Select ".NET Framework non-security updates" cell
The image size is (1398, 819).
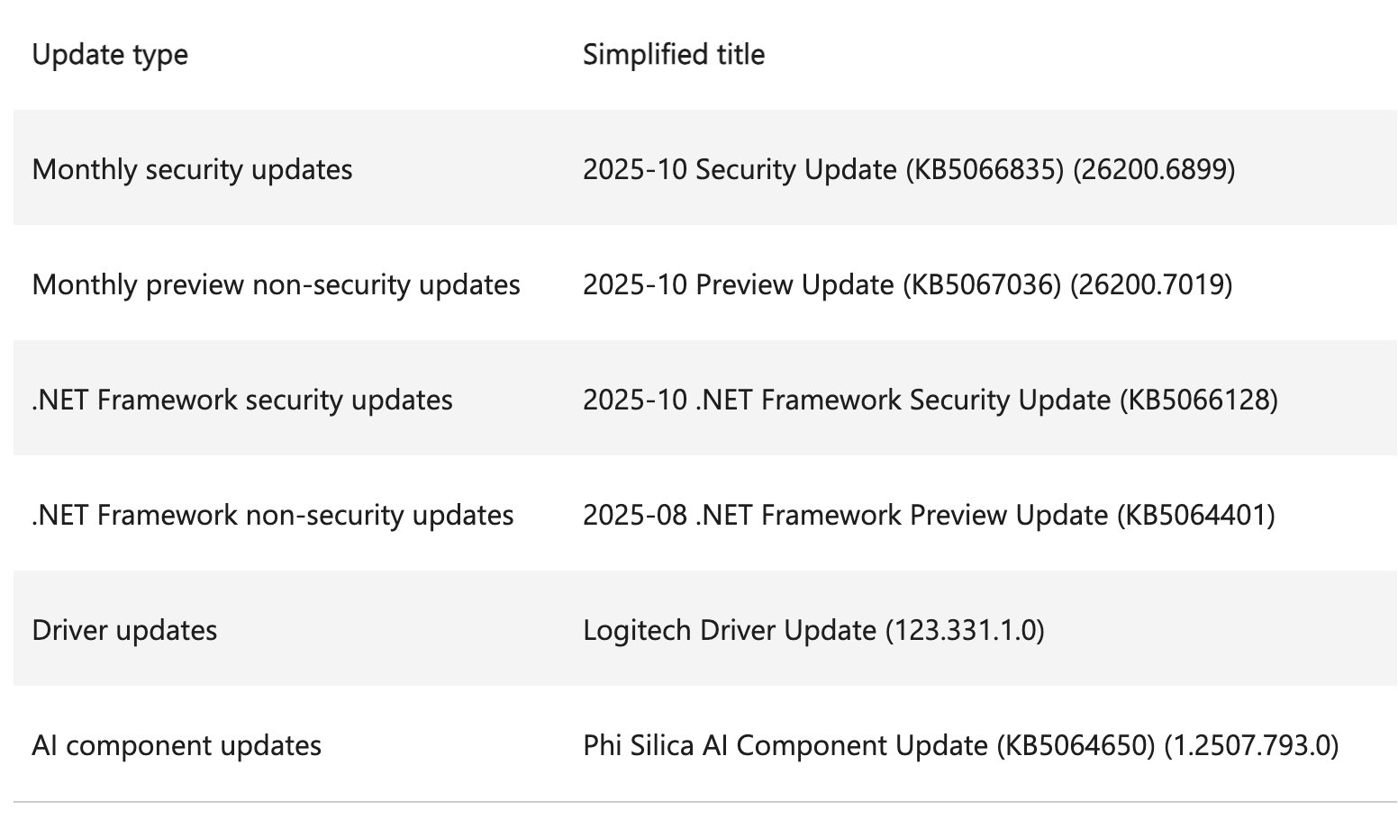click(272, 515)
